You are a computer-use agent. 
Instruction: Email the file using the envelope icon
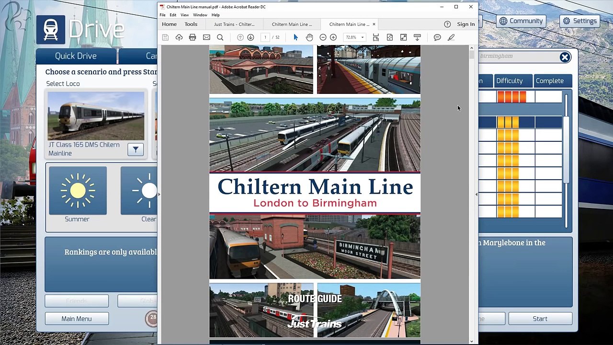(x=206, y=37)
